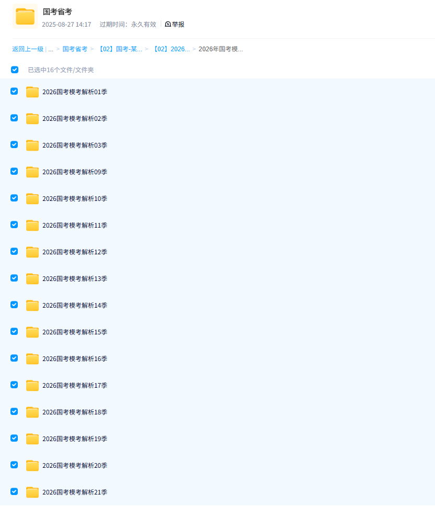This screenshot has width=435, height=506.
Task: Uncheck the 2026国考模考解析11季 checkbox
Action: (14, 224)
